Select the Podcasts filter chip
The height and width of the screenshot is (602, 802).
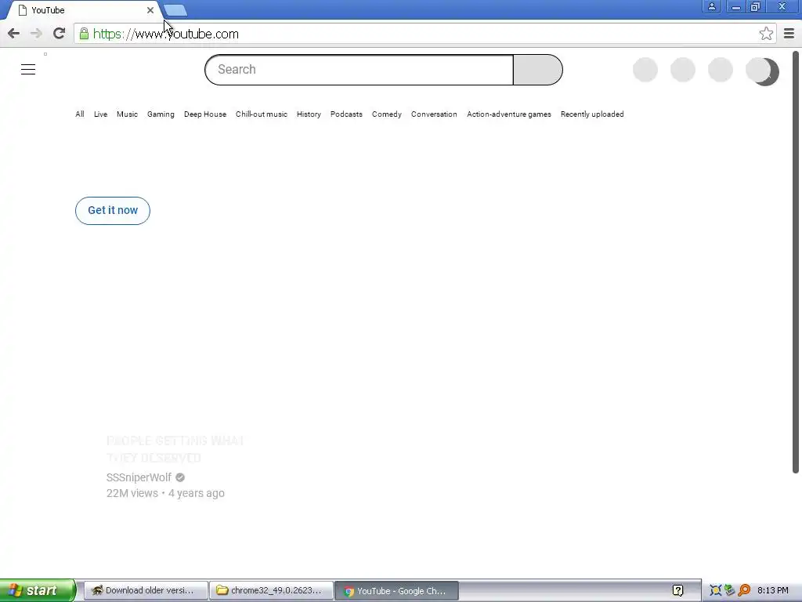[x=346, y=114]
